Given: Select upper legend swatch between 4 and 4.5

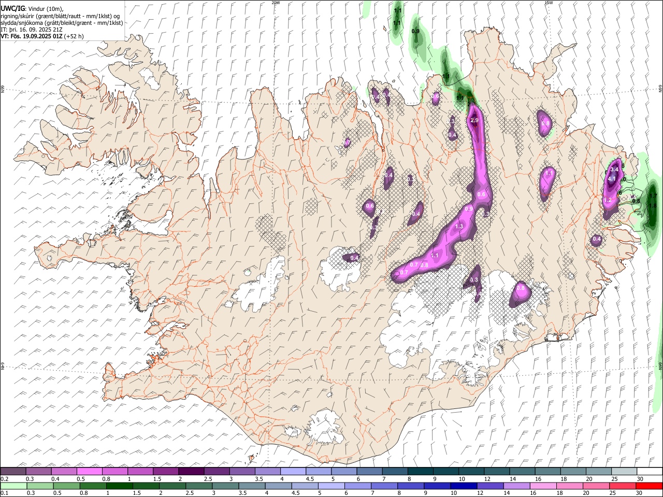Looking at the screenshot, I should click(293, 471).
